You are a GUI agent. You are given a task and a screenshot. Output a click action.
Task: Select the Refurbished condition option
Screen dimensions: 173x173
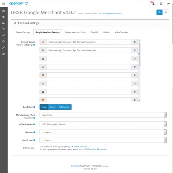coord(64,107)
